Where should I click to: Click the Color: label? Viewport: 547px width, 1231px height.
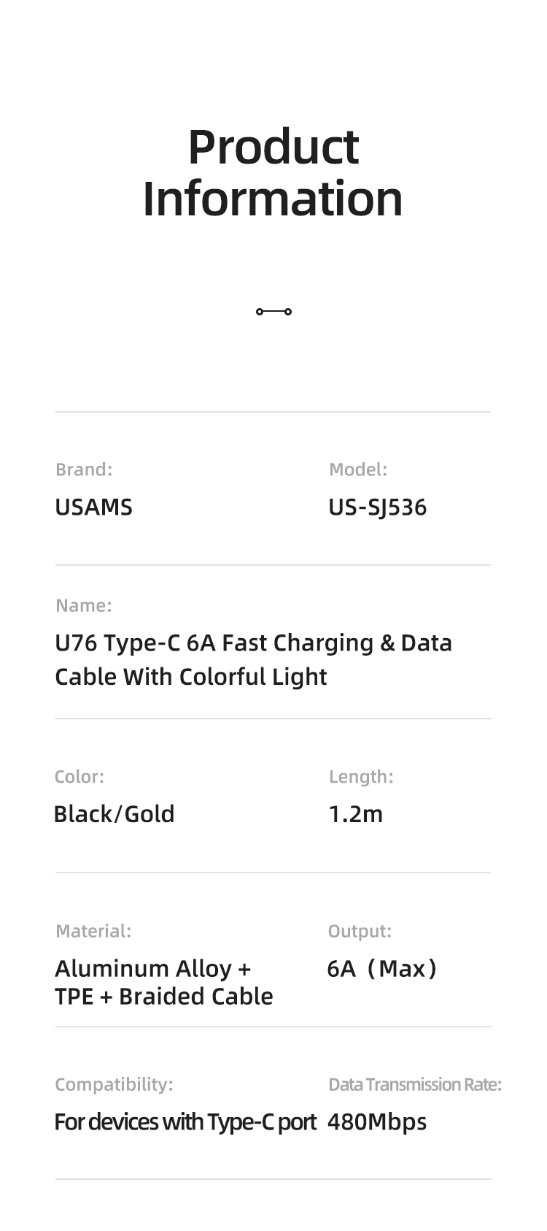(79, 777)
